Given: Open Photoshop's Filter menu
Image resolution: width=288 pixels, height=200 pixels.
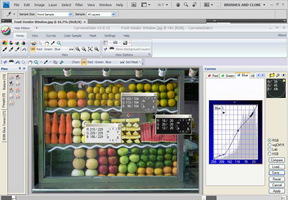Looking at the screenshot, I should point(79,5).
